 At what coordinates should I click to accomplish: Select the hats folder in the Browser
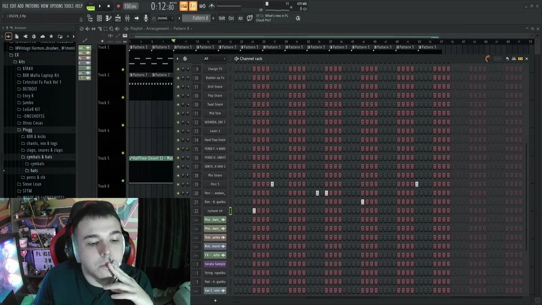coord(34,170)
